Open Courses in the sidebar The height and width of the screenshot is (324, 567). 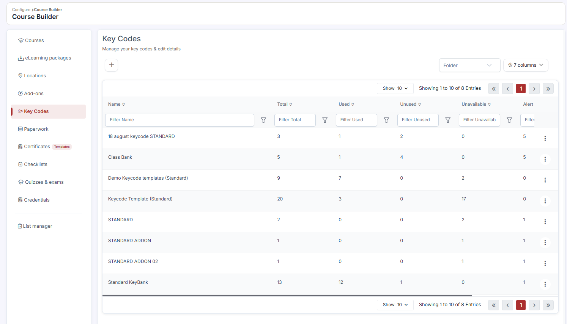pyautogui.click(x=34, y=41)
